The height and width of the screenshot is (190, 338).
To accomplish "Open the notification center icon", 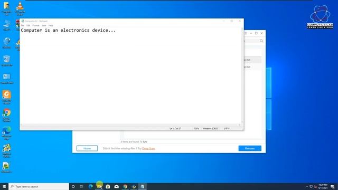I will (x=332, y=186).
